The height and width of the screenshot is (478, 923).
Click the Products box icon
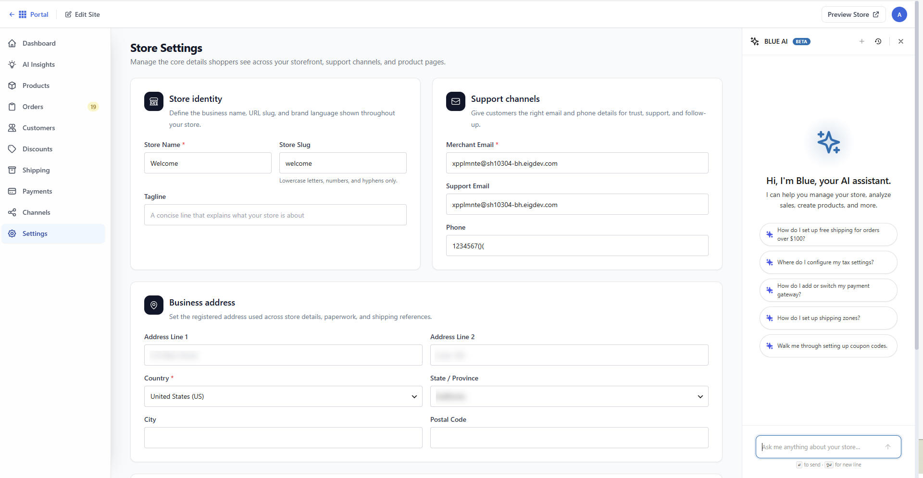click(x=12, y=86)
